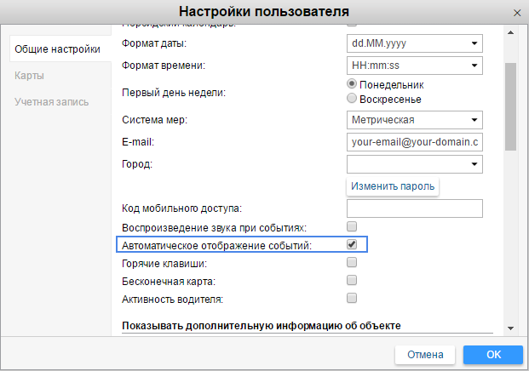This screenshot has height=371, width=529.
Task: Click the E-mail input field
Action: [x=414, y=142]
